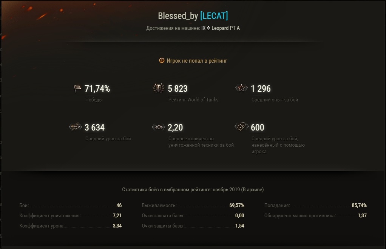This screenshot has height=249, width=386.
Task: Click the orange warning icon about rating
Action: pos(162,60)
